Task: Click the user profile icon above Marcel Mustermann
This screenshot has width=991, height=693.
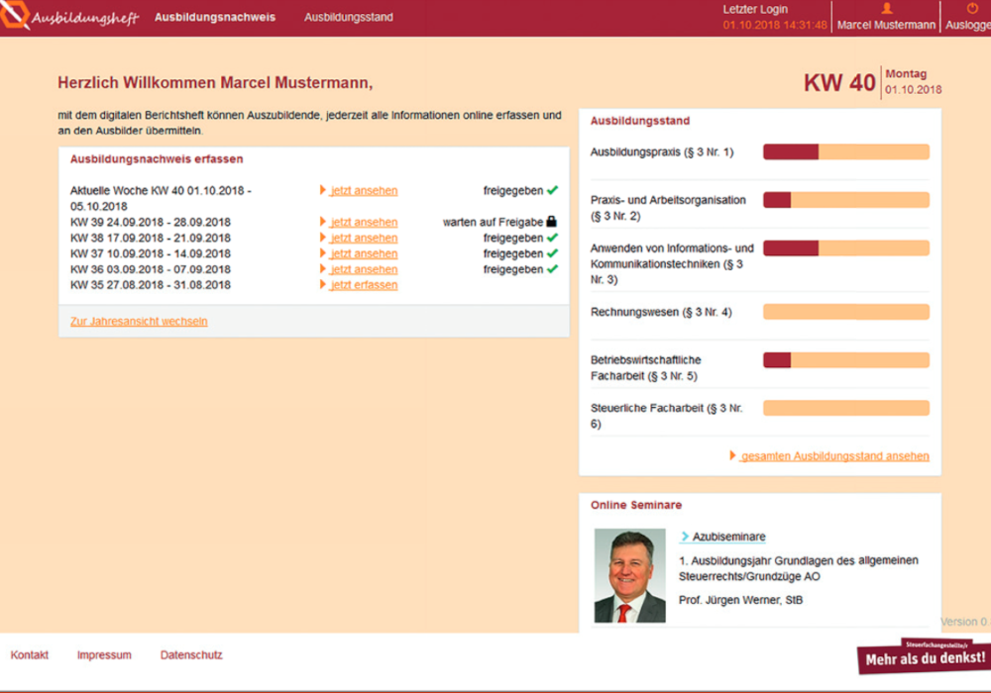Action: pyautogui.click(x=886, y=9)
